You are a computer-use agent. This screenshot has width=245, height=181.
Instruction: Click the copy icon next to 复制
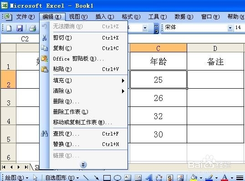tap(45, 48)
